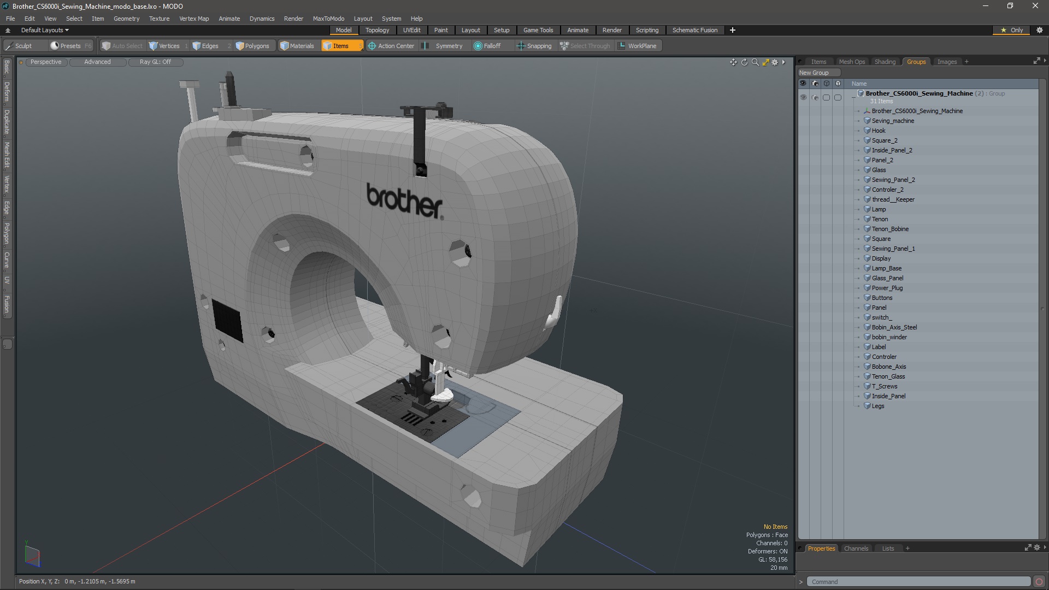This screenshot has width=1049, height=590.
Task: Open layout settings gear at top right
Action: pyautogui.click(x=1040, y=30)
